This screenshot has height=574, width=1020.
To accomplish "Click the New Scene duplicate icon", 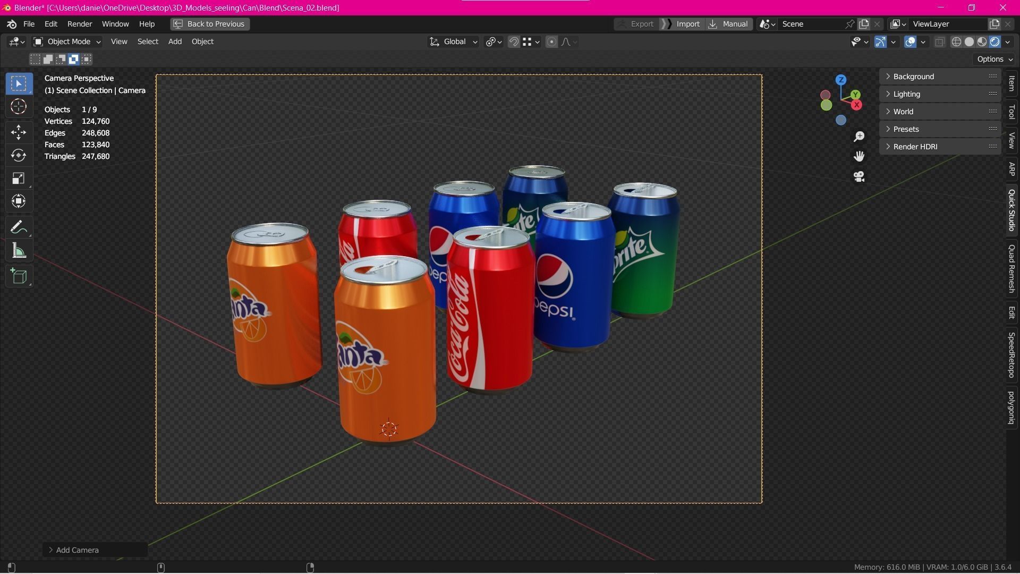I will pos(864,24).
